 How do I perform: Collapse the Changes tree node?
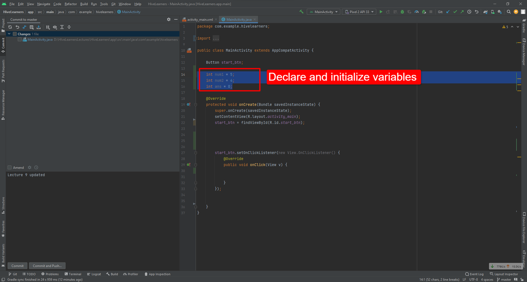pos(9,34)
